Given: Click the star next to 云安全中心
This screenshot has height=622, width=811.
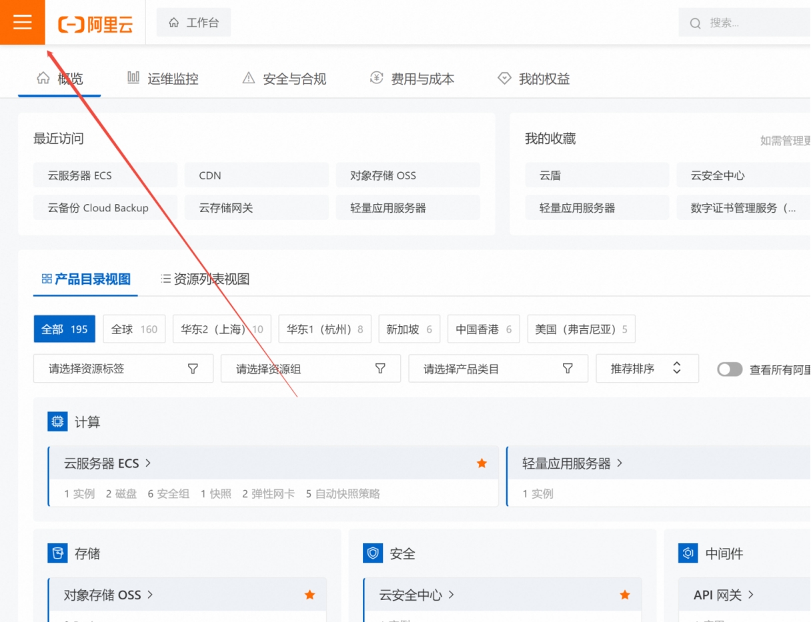Looking at the screenshot, I should pos(624,595).
